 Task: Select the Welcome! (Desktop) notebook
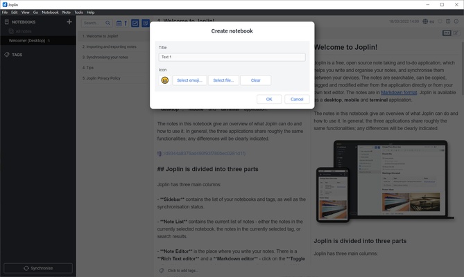pos(38,40)
